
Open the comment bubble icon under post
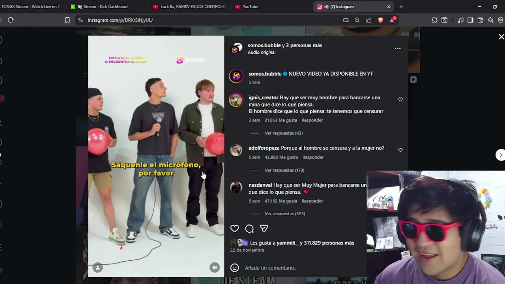(249, 228)
